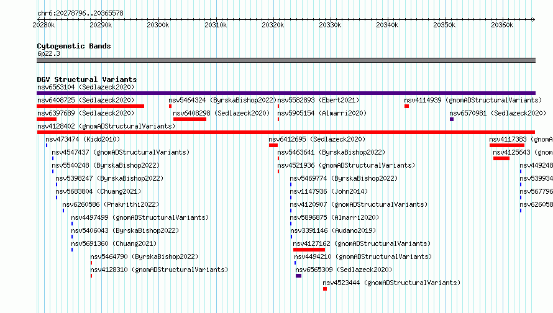This screenshot has width=553, height=313.
Task: Open nsv4127162 gnomAD variant label
Action: tap(362, 243)
